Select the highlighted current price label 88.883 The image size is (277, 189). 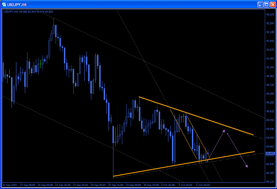(x=270, y=153)
